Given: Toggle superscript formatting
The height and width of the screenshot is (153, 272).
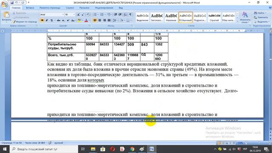Looking at the screenshot, I should click(x=68, y=20).
